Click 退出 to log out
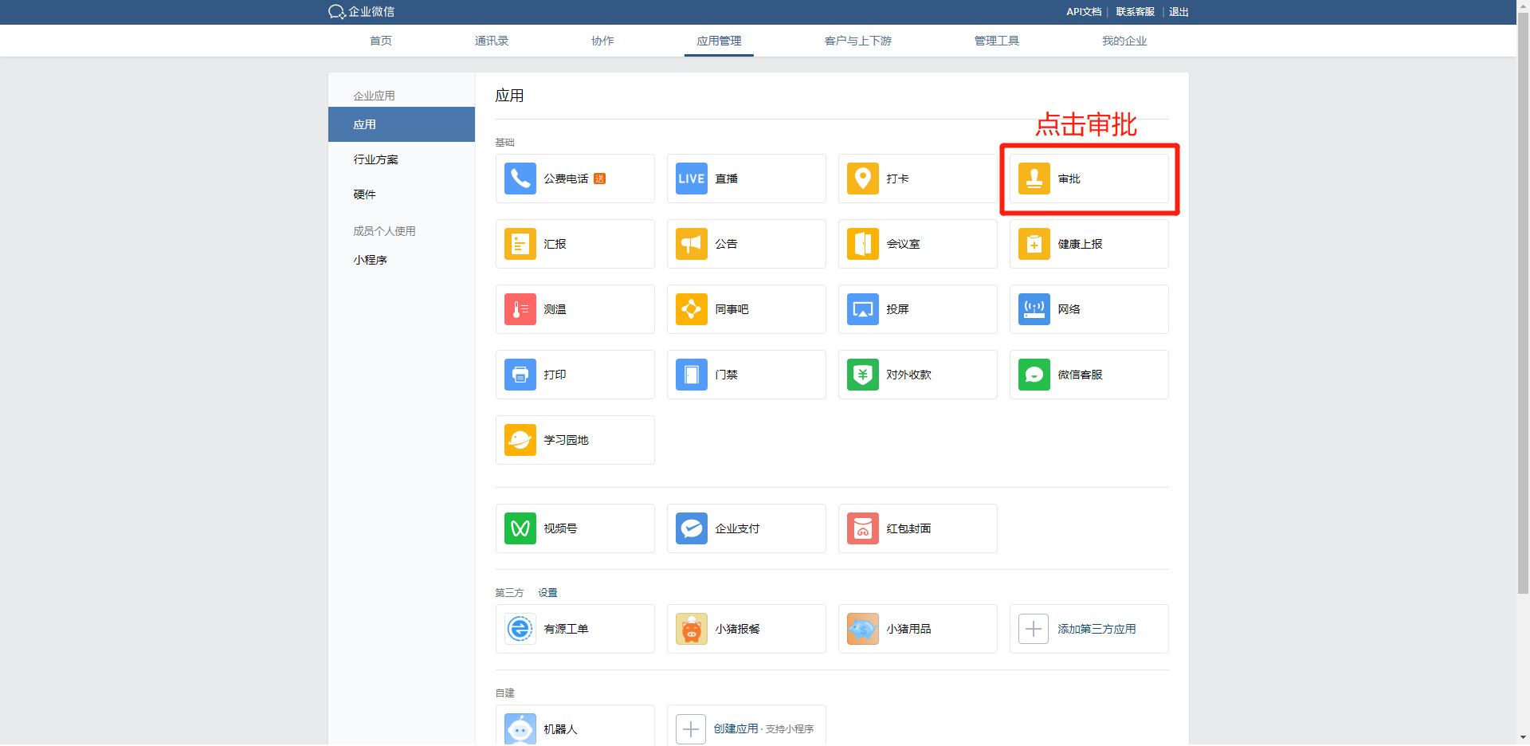This screenshot has width=1530, height=746. 1179,12
